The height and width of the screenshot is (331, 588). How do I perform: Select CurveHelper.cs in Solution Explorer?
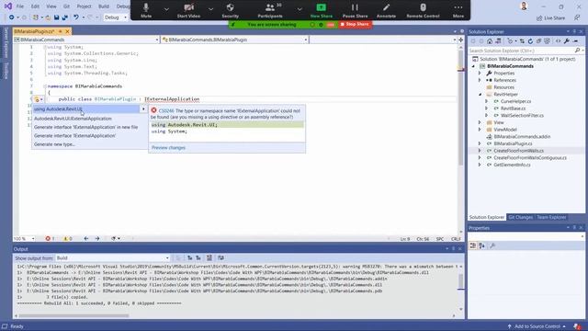point(515,101)
